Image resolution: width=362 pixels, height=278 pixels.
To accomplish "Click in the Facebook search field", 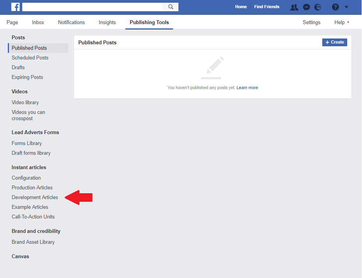I will click(93, 7).
